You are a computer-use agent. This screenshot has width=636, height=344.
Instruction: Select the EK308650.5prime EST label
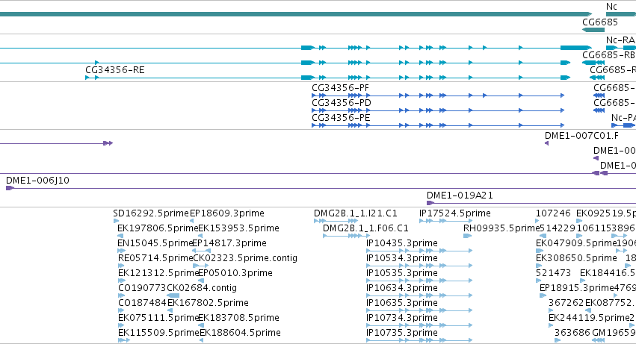pos(576,258)
